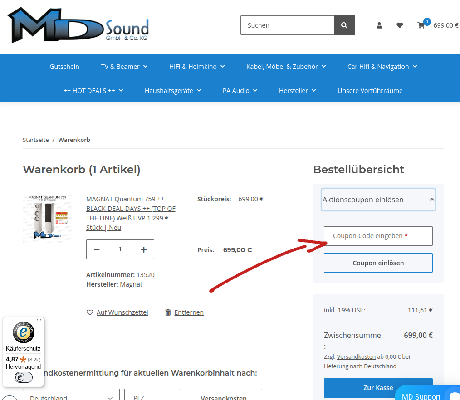Toggle the Trusted Shops widget switch
This screenshot has height=400, width=460.
coord(24,377)
